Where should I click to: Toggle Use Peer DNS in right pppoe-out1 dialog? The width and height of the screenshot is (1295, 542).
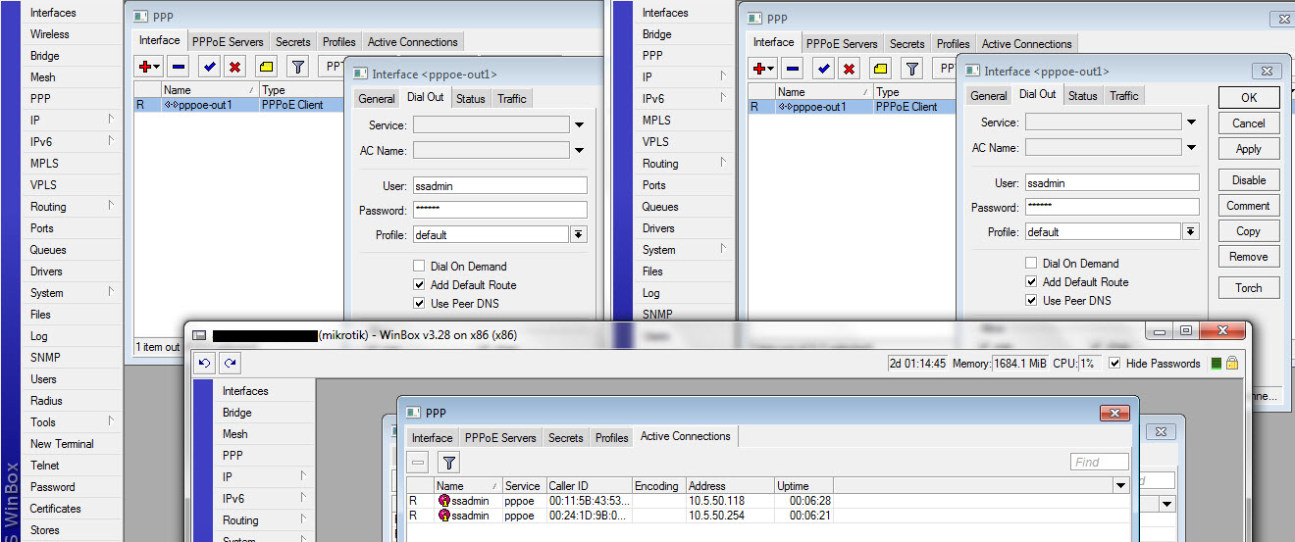(x=1031, y=301)
